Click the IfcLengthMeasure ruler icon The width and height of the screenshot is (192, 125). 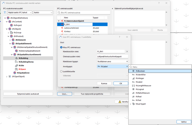click(133, 86)
